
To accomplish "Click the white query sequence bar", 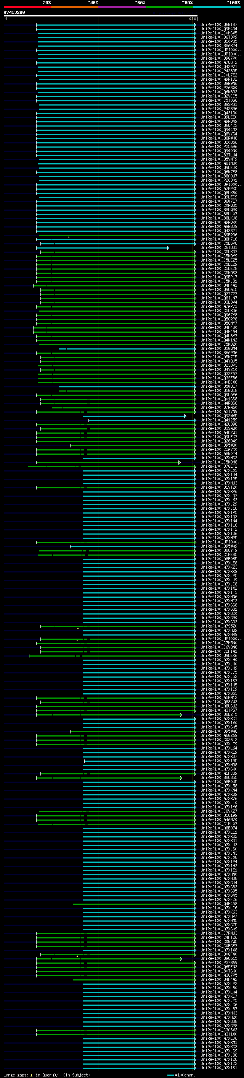I will point(101,16).
